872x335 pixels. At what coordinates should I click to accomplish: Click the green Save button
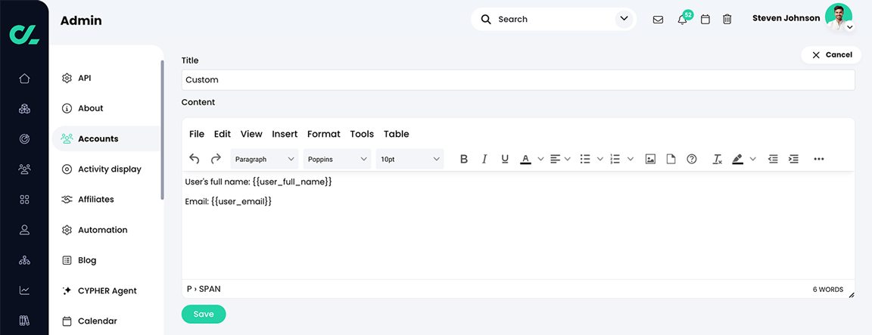point(204,315)
